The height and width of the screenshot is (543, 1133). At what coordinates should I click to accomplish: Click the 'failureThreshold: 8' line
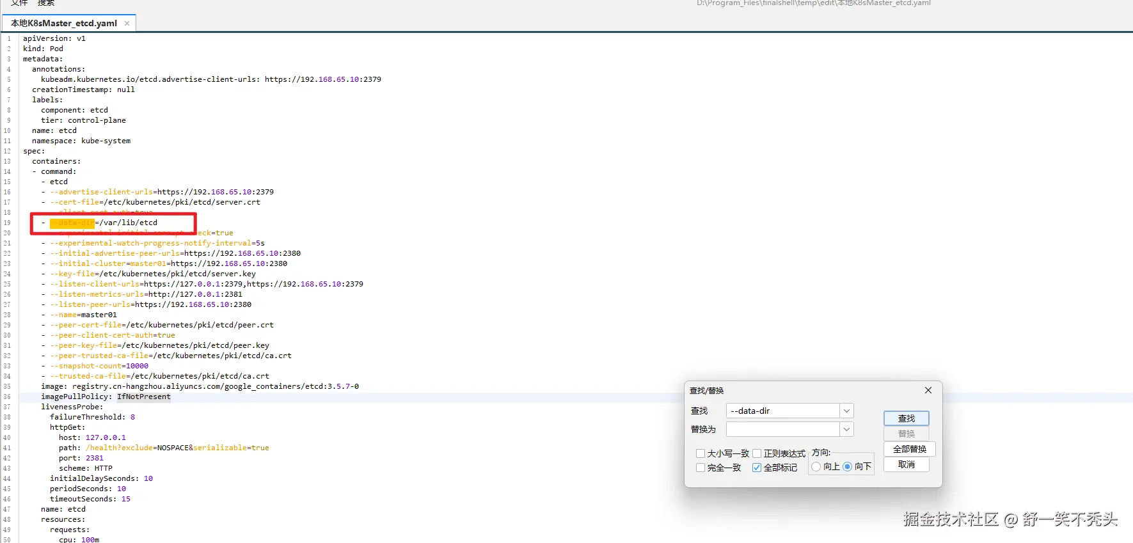[92, 417]
